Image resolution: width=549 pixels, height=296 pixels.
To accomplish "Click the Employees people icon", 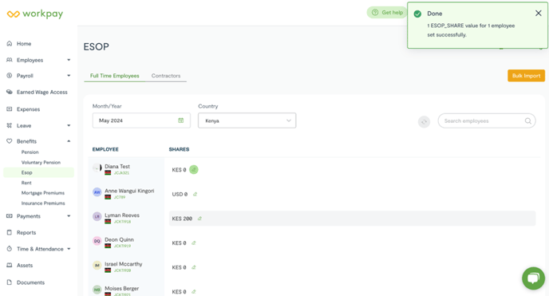I will coord(10,60).
